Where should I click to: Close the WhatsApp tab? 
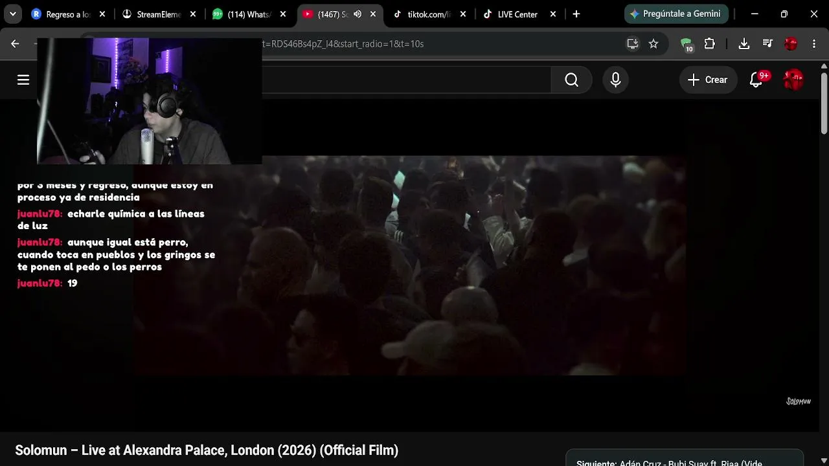pos(283,14)
